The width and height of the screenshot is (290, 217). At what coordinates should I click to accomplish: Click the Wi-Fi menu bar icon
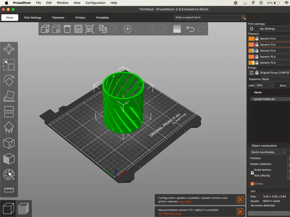(286, 3)
